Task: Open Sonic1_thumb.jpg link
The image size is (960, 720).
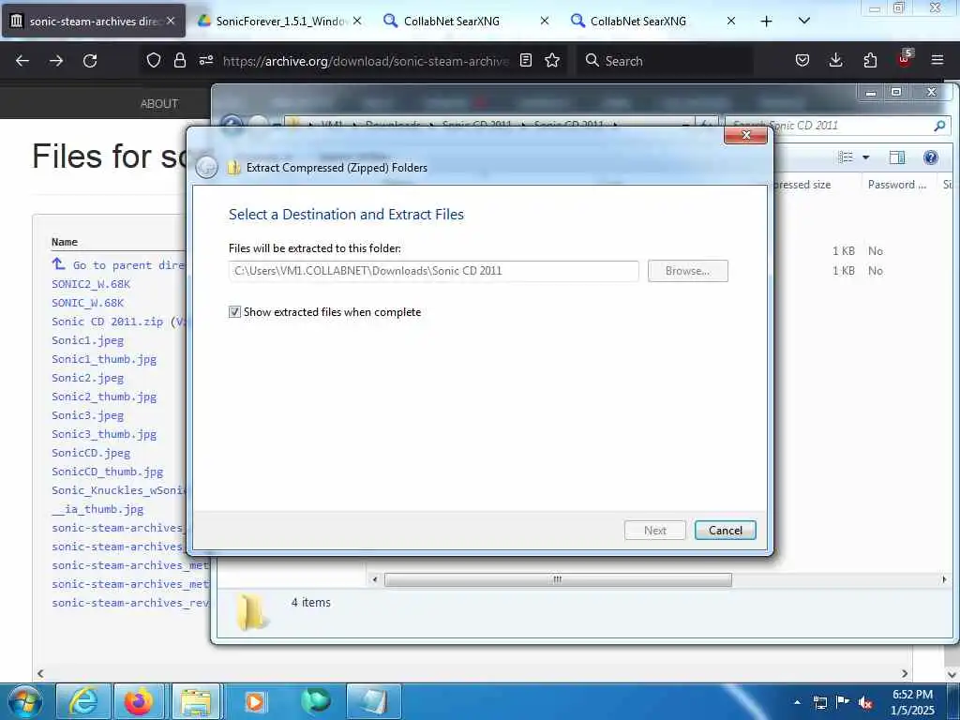Action: (x=104, y=359)
